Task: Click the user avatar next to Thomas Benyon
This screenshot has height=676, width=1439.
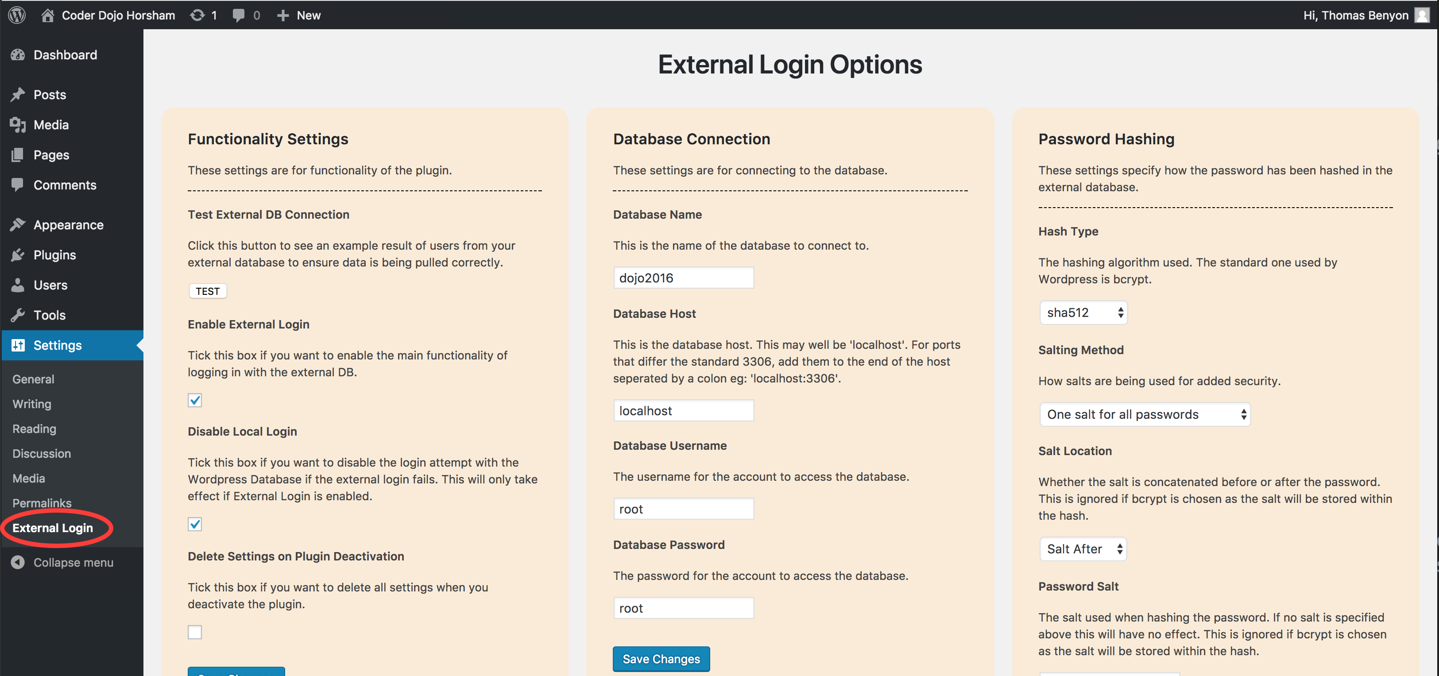Action: click(1422, 15)
